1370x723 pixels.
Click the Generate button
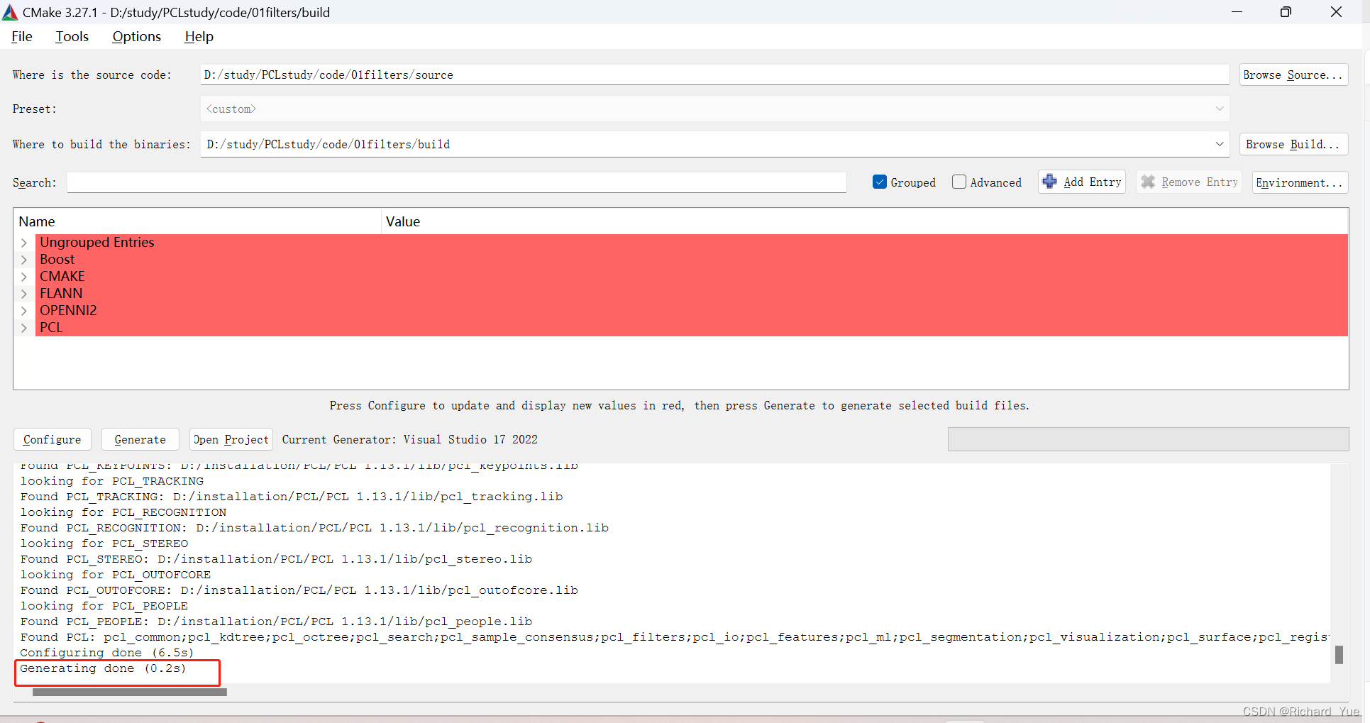(140, 439)
